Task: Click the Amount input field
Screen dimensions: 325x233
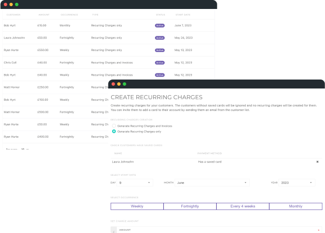Action: click(219, 230)
